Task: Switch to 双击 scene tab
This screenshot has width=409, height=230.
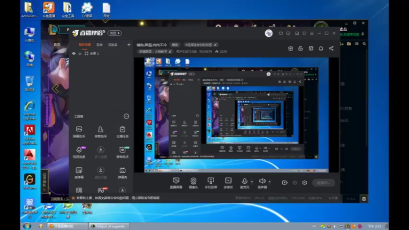Action: tap(99, 45)
